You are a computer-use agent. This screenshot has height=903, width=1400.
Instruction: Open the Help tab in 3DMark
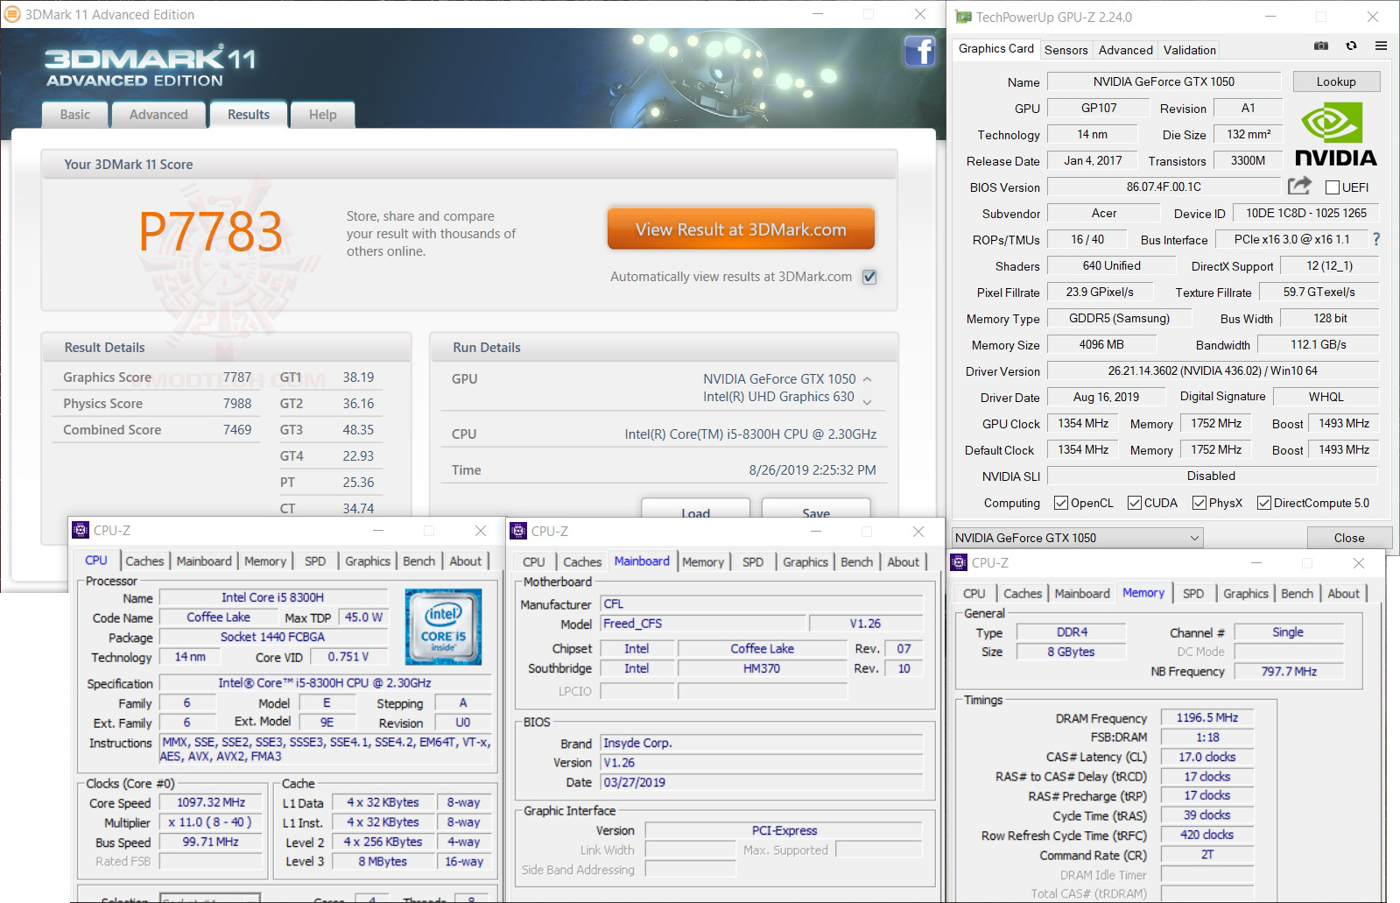tap(322, 115)
